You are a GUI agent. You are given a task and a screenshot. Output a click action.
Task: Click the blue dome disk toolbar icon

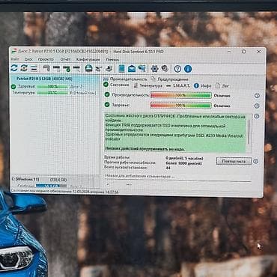coord(88,68)
